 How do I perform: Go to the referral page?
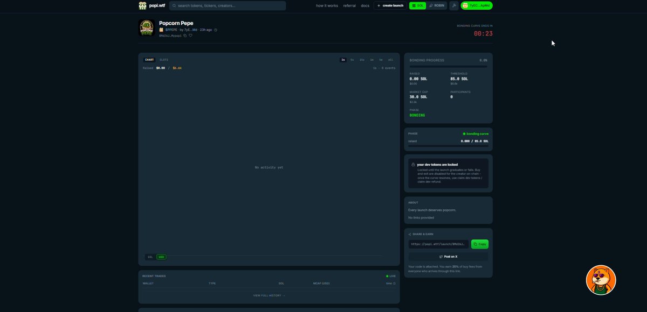point(349,5)
